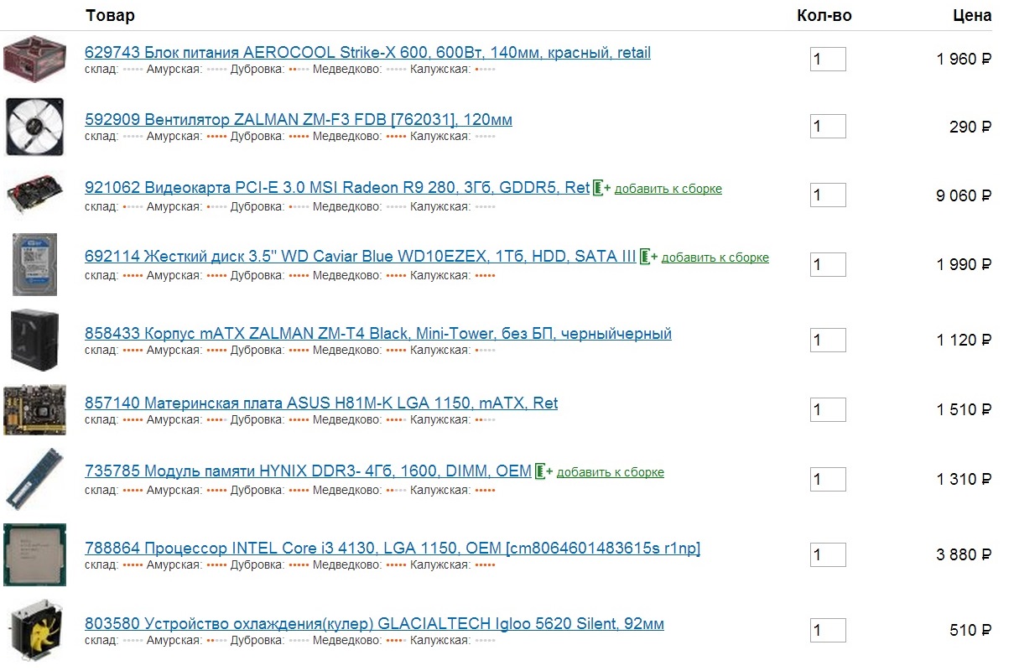This screenshot has height=671, width=1014.
Task: Click 'добавить к сборке' for Radeon R9 280
Action: point(668,189)
